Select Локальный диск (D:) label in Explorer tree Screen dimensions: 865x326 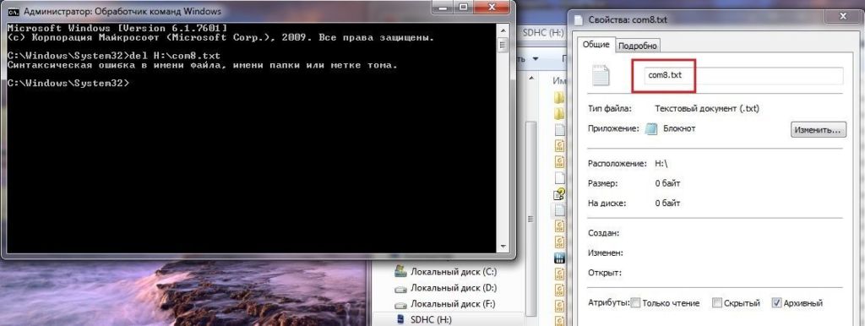454,288
